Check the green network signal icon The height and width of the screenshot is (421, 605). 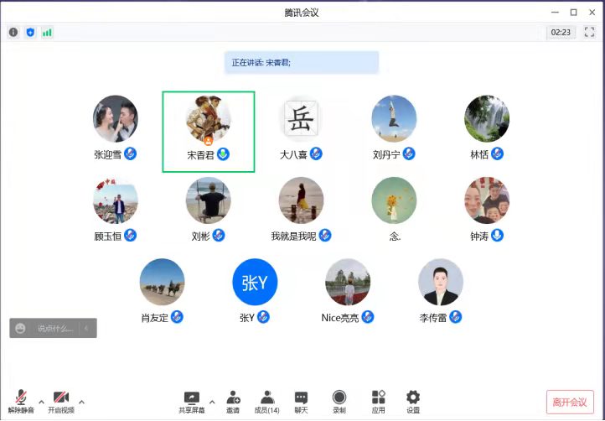[47, 32]
